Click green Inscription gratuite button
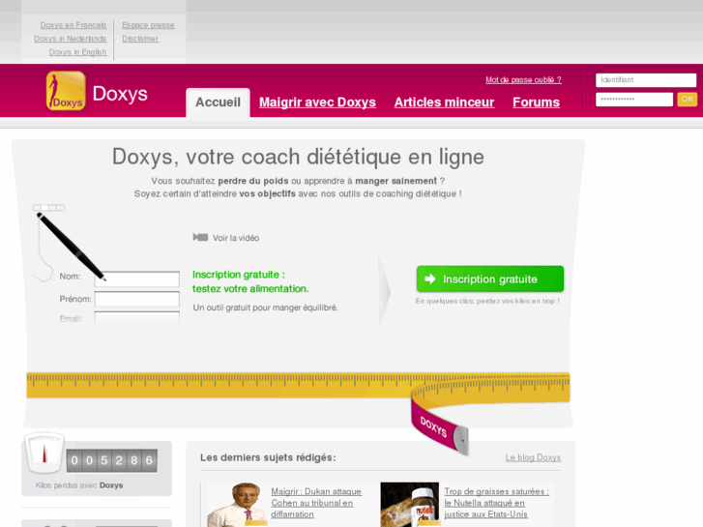This screenshot has height=527, width=703. 490,279
